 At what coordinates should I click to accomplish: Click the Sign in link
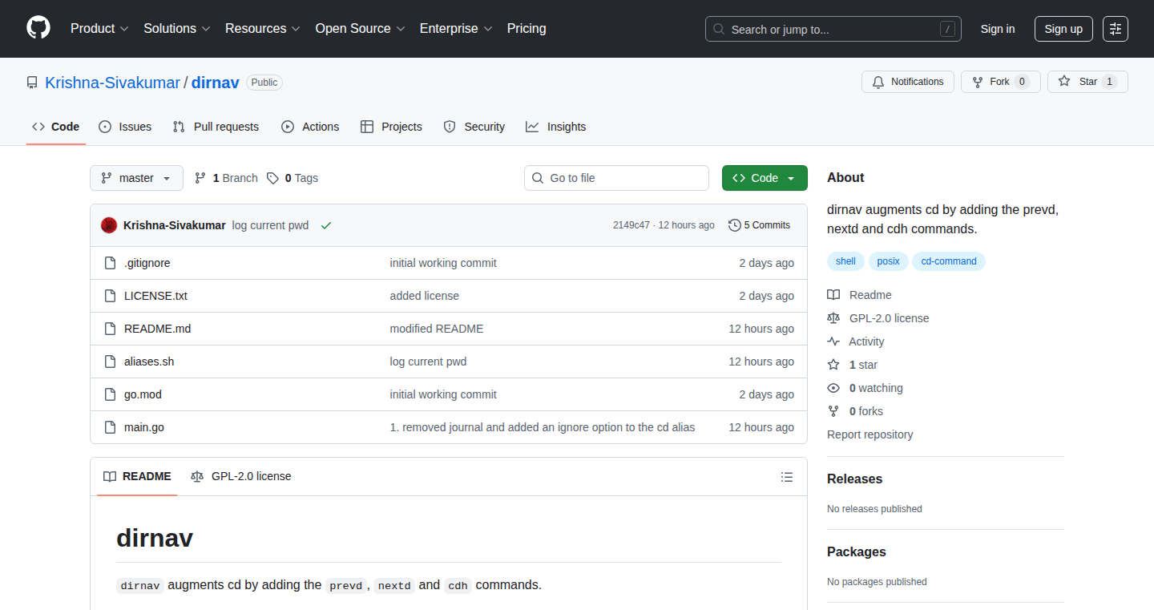tap(998, 29)
